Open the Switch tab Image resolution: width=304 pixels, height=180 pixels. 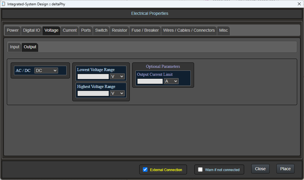pos(101,30)
